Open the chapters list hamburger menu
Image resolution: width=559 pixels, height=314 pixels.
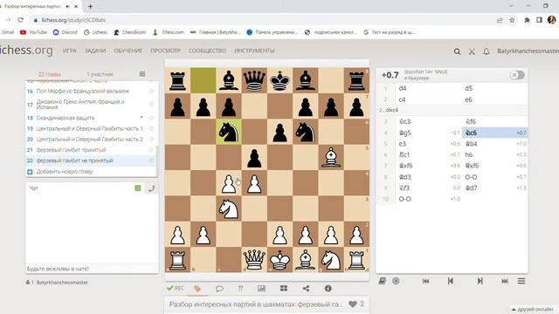pos(142,74)
